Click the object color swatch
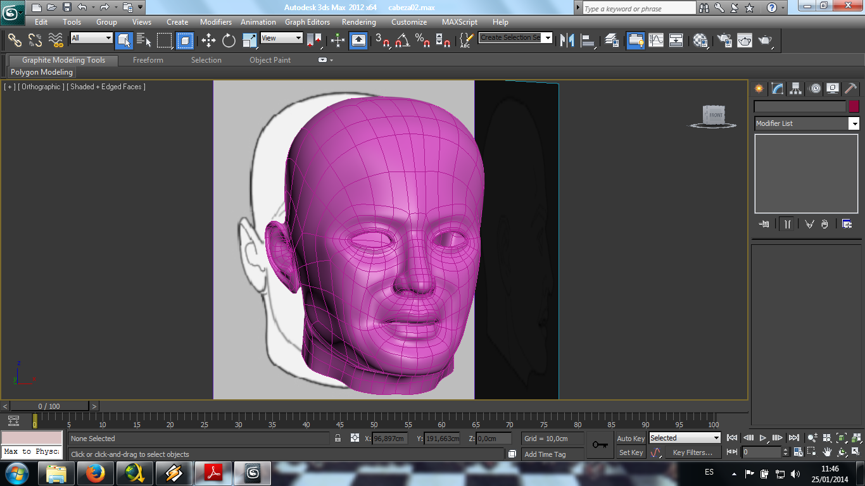865x486 pixels. click(x=854, y=107)
